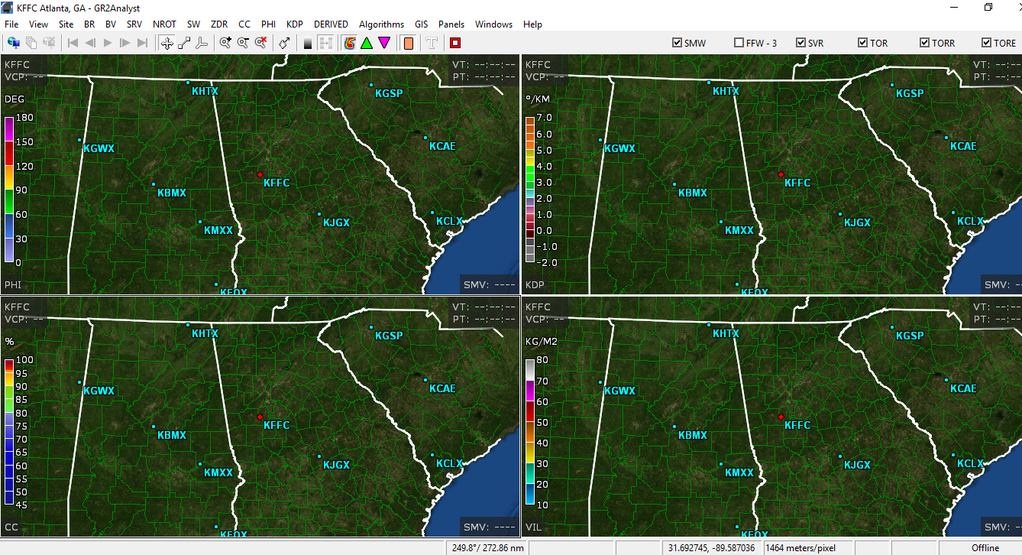Viewport: 1022px width, 555px height.
Task: Open the DERIVED products menu
Action: (x=331, y=24)
